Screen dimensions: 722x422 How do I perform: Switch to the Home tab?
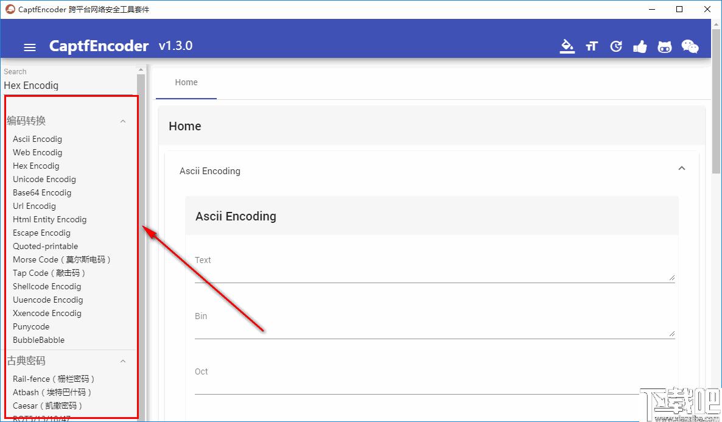[186, 82]
